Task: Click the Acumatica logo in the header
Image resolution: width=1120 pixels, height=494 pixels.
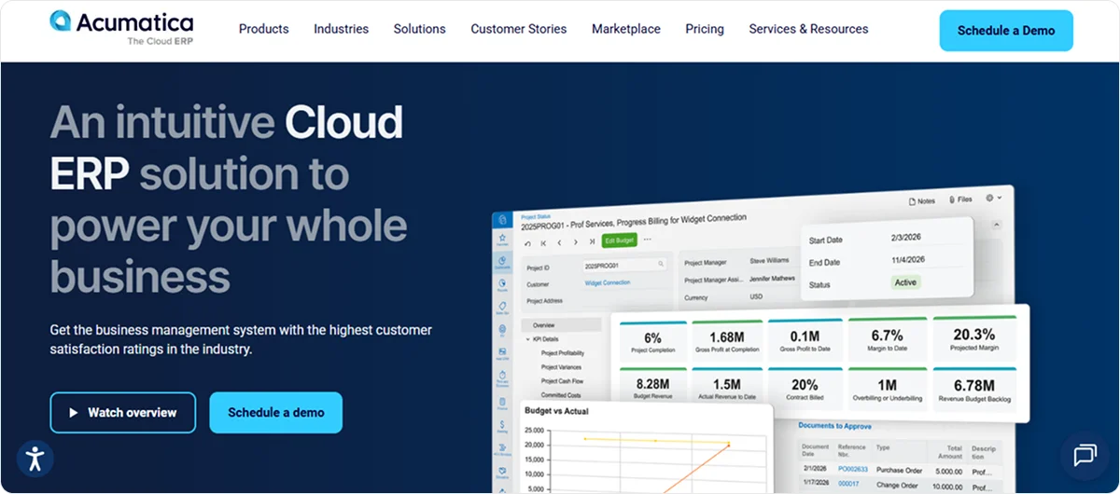Action: coord(121,28)
